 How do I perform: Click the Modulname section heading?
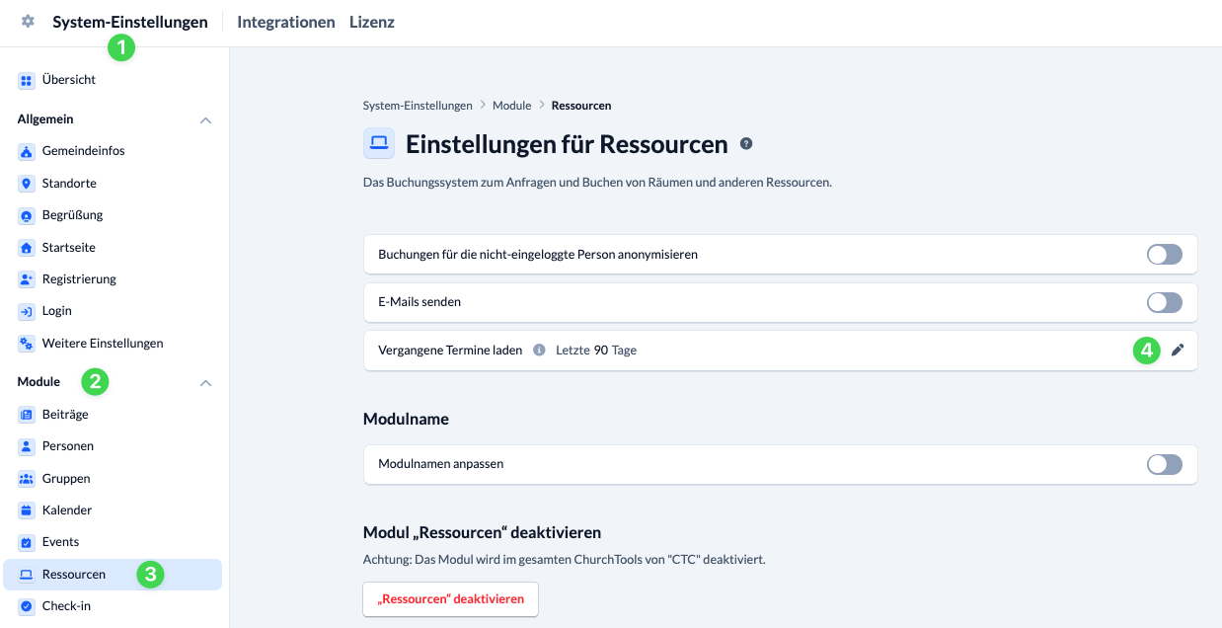click(x=406, y=419)
